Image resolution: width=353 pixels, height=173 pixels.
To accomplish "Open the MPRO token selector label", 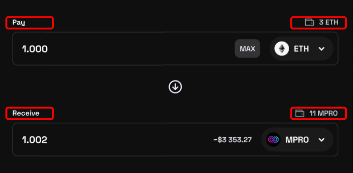I will [297, 140].
